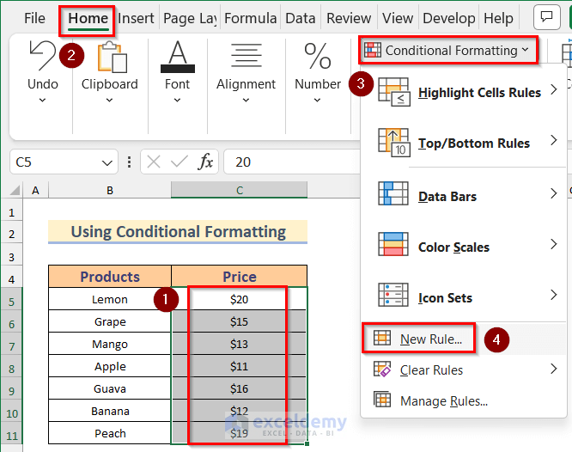Screen dimensions: 572x452
Task: Select column C header
Action: tap(240, 190)
